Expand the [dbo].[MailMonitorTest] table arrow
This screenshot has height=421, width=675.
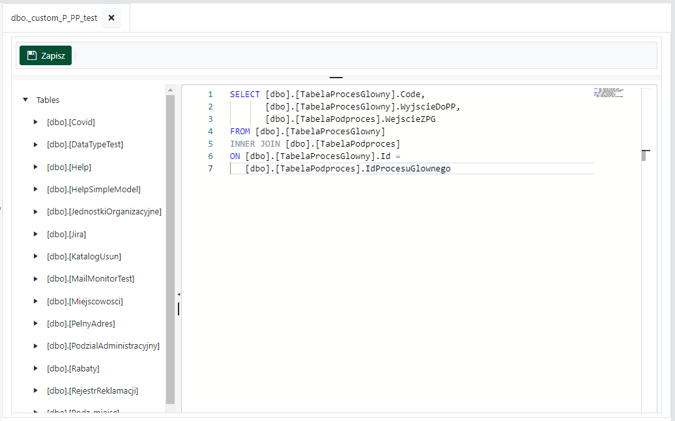click(36, 278)
